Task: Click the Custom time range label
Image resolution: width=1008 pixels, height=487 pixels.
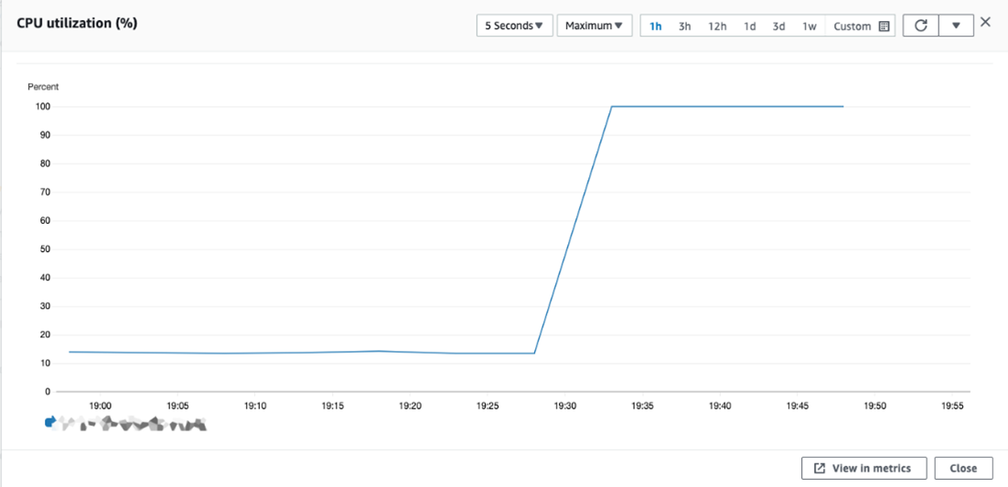Action: coord(852,26)
